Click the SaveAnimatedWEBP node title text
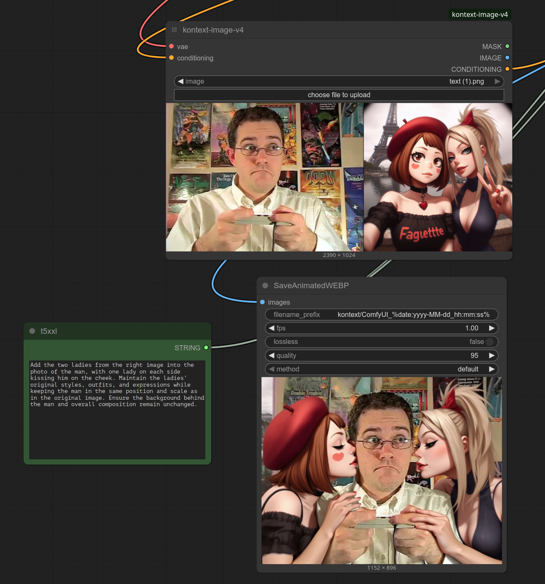This screenshot has width=545, height=584. (311, 286)
